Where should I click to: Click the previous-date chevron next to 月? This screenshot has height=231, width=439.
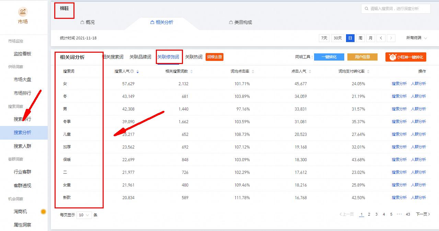[x=381, y=38]
